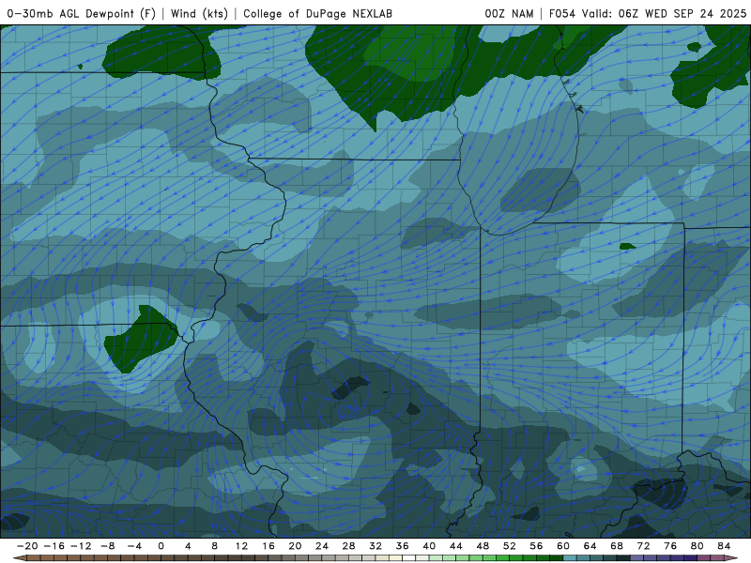Select the -20 value on the color scale
The height and width of the screenshot is (563, 751).
coord(27,546)
